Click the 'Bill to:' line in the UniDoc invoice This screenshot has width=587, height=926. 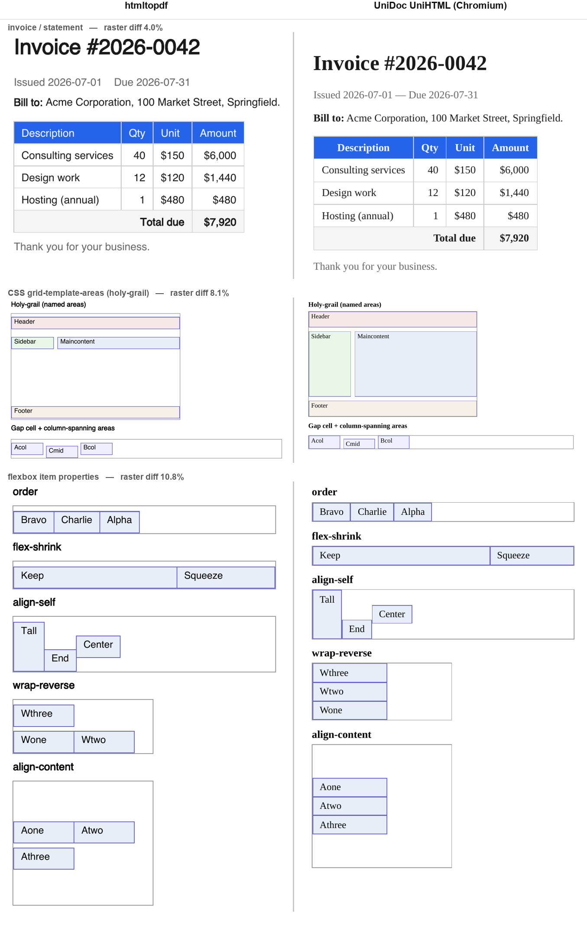point(438,118)
